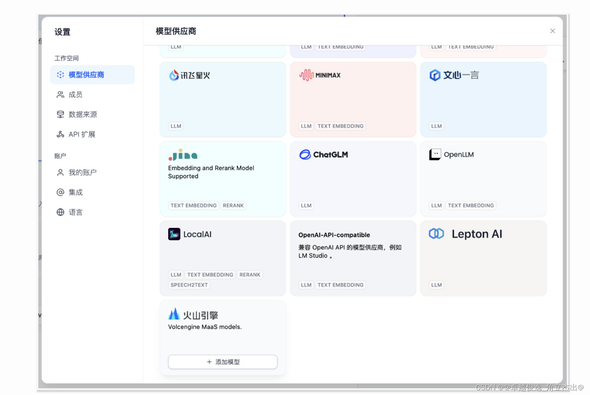Viewport: 590px width, 395px height.
Task: Select the LocalAI provider icon
Action: [174, 234]
